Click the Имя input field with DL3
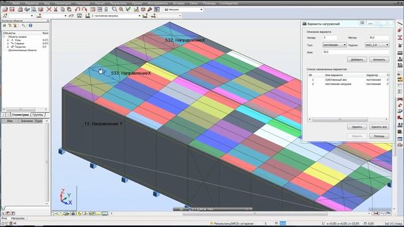404x227 pixels. coord(356,52)
